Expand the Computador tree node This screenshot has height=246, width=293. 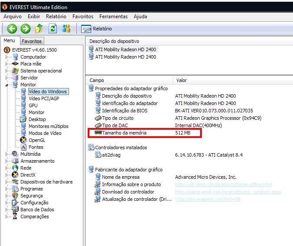[7, 57]
